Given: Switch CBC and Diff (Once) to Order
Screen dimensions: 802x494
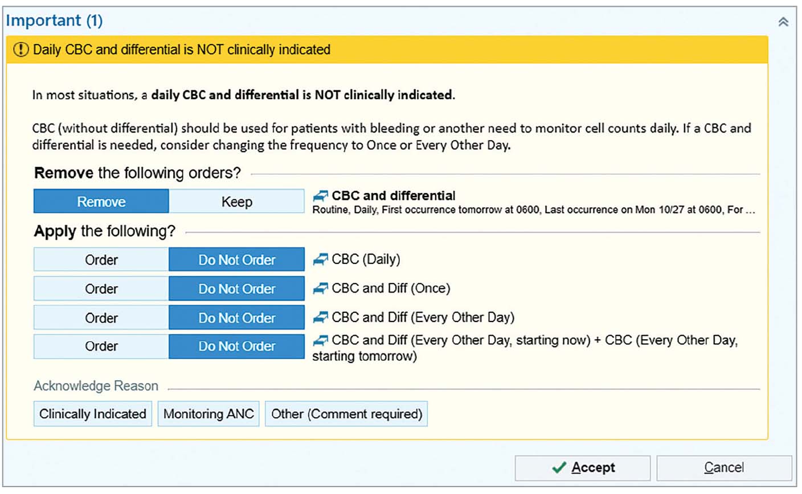Looking at the screenshot, I should (x=101, y=288).
